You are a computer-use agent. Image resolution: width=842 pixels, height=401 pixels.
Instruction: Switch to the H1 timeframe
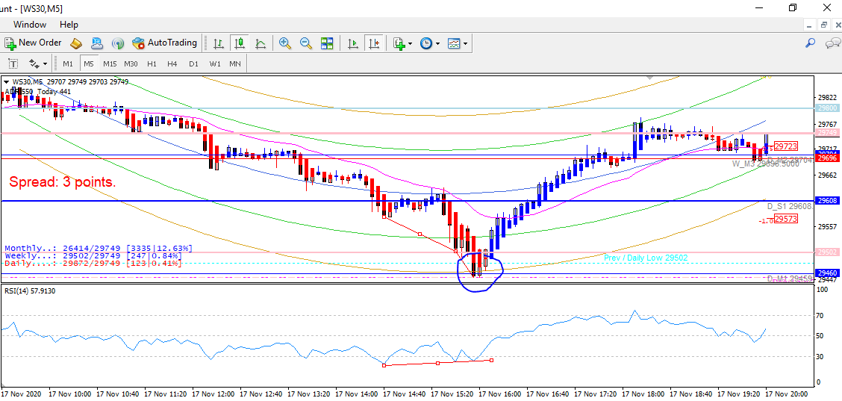pyautogui.click(x=152, y=63)
